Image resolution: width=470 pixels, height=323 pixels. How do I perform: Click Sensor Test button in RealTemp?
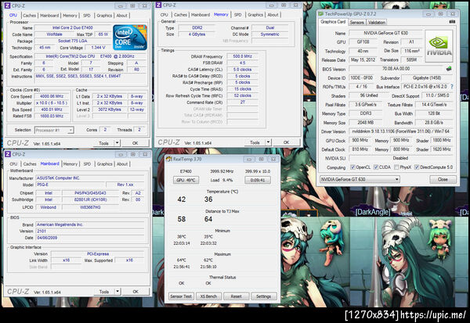(181, 296)
